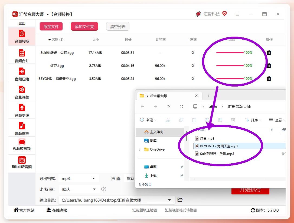Click the This PC monitor icon in address bar

195,107
